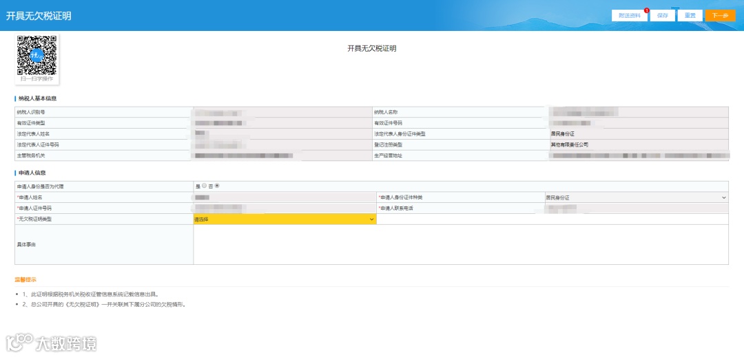Click the 纳税人名称 value field
The height and width of the screenshot is (357, 744).
pyautogui.click(x=639, y=112)
